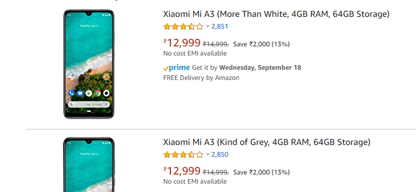Click Save ₹2,000 (13%) on the White listing

pos(261,44)
